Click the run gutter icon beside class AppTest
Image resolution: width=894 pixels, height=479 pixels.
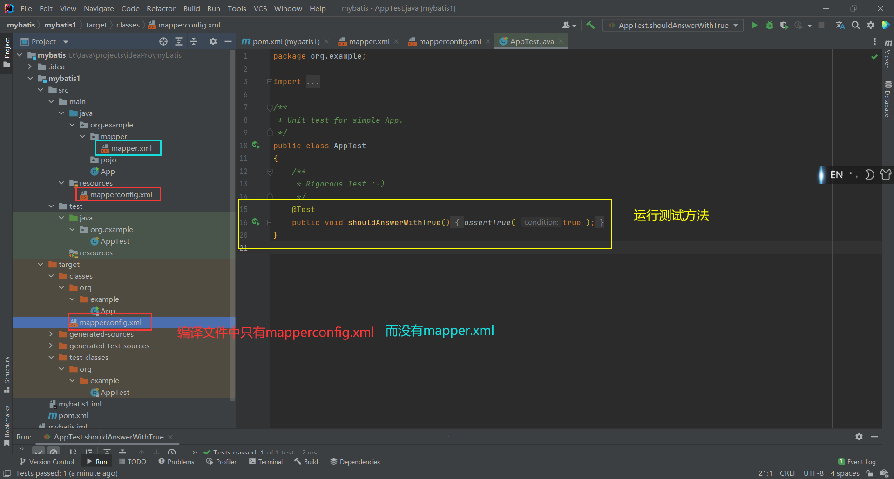click(256, 145)
